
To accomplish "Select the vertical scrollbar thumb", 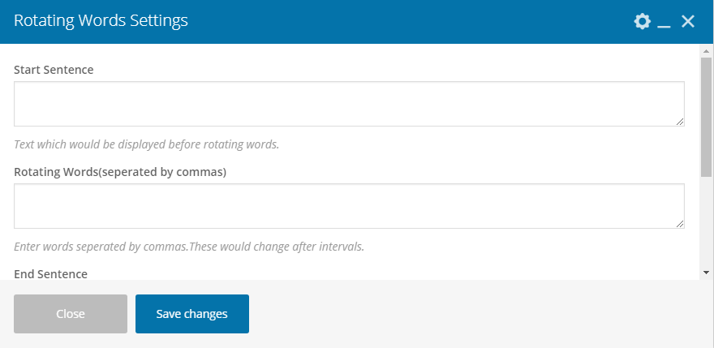I will (706, 117).
